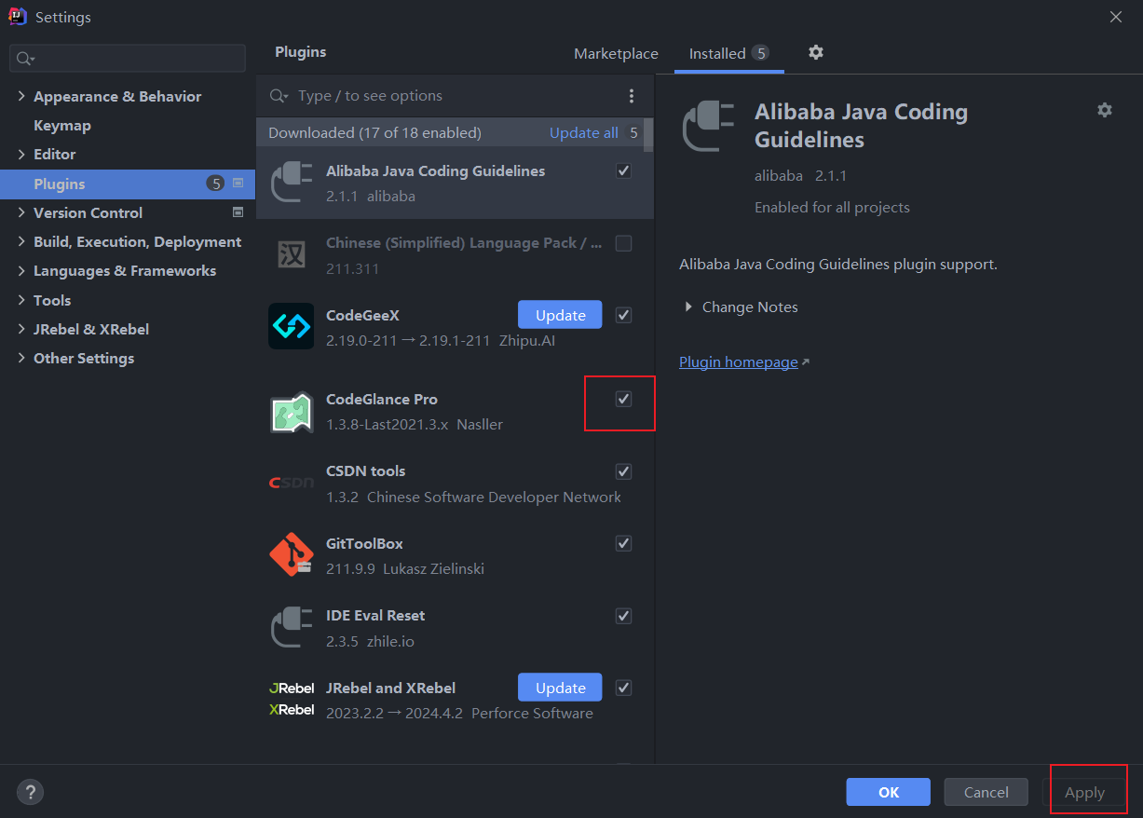The width and height of the screenshot is (1143, 818).
Task: Click Update button for CodeGeeX
Action: pyautogui.click(x=560, y=315)
